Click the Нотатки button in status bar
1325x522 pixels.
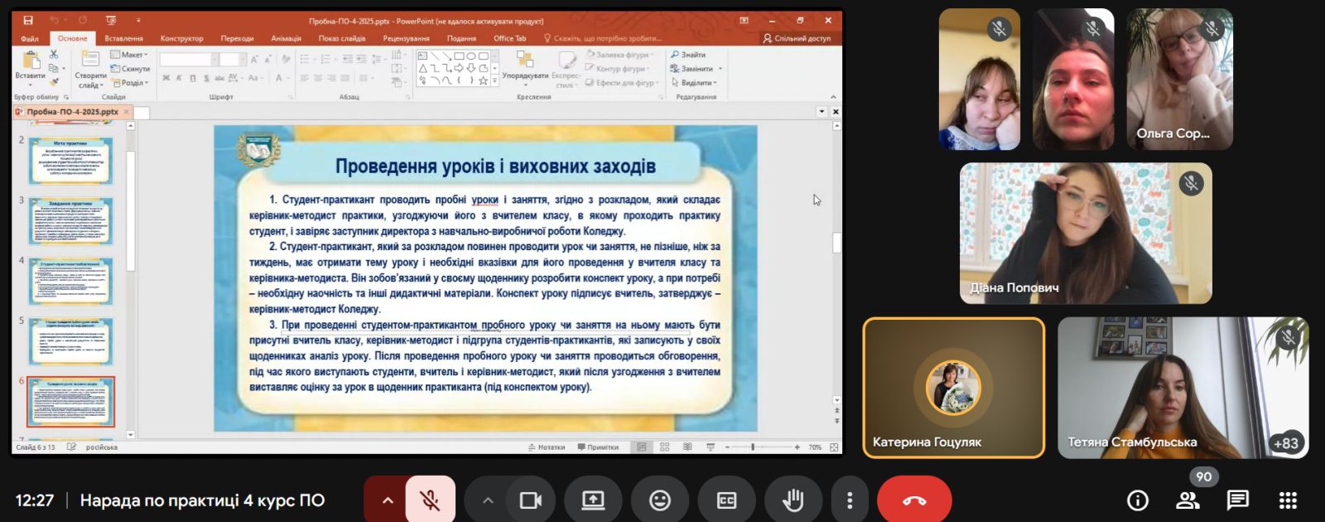click(x=547, y=447)
